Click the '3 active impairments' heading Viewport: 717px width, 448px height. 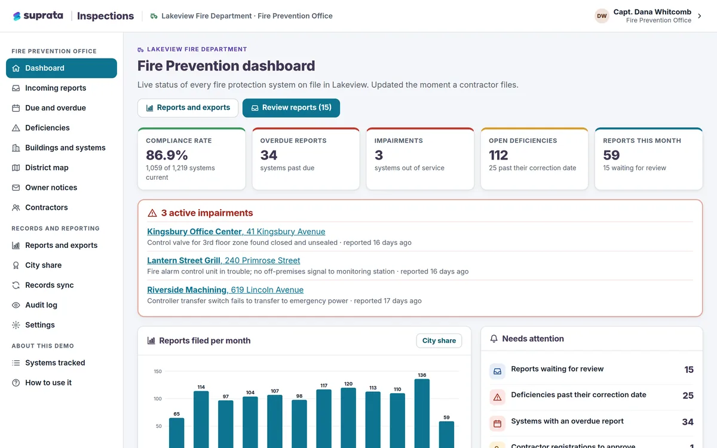click(207, 213)
